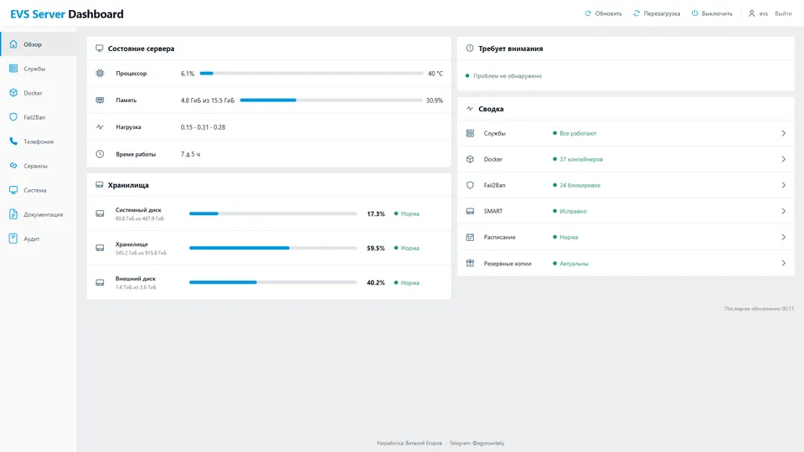Click the Хранилище 59.5% usage bar
This screenshot has height=452, width=804.
point(273,248)
